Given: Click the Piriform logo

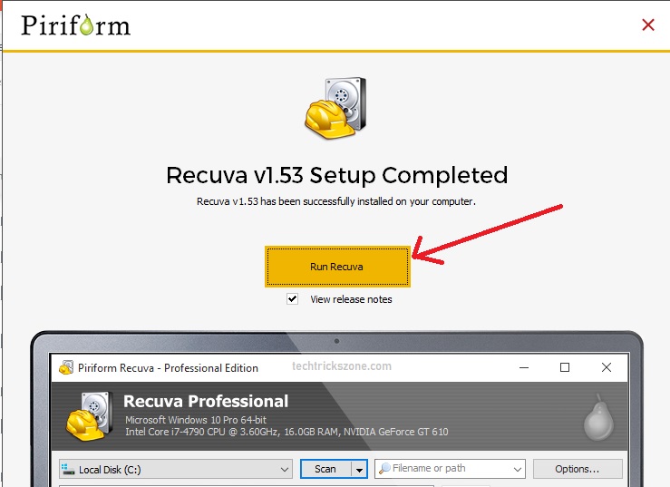Looking at the screenshot, I should click(x=76, y=24).
